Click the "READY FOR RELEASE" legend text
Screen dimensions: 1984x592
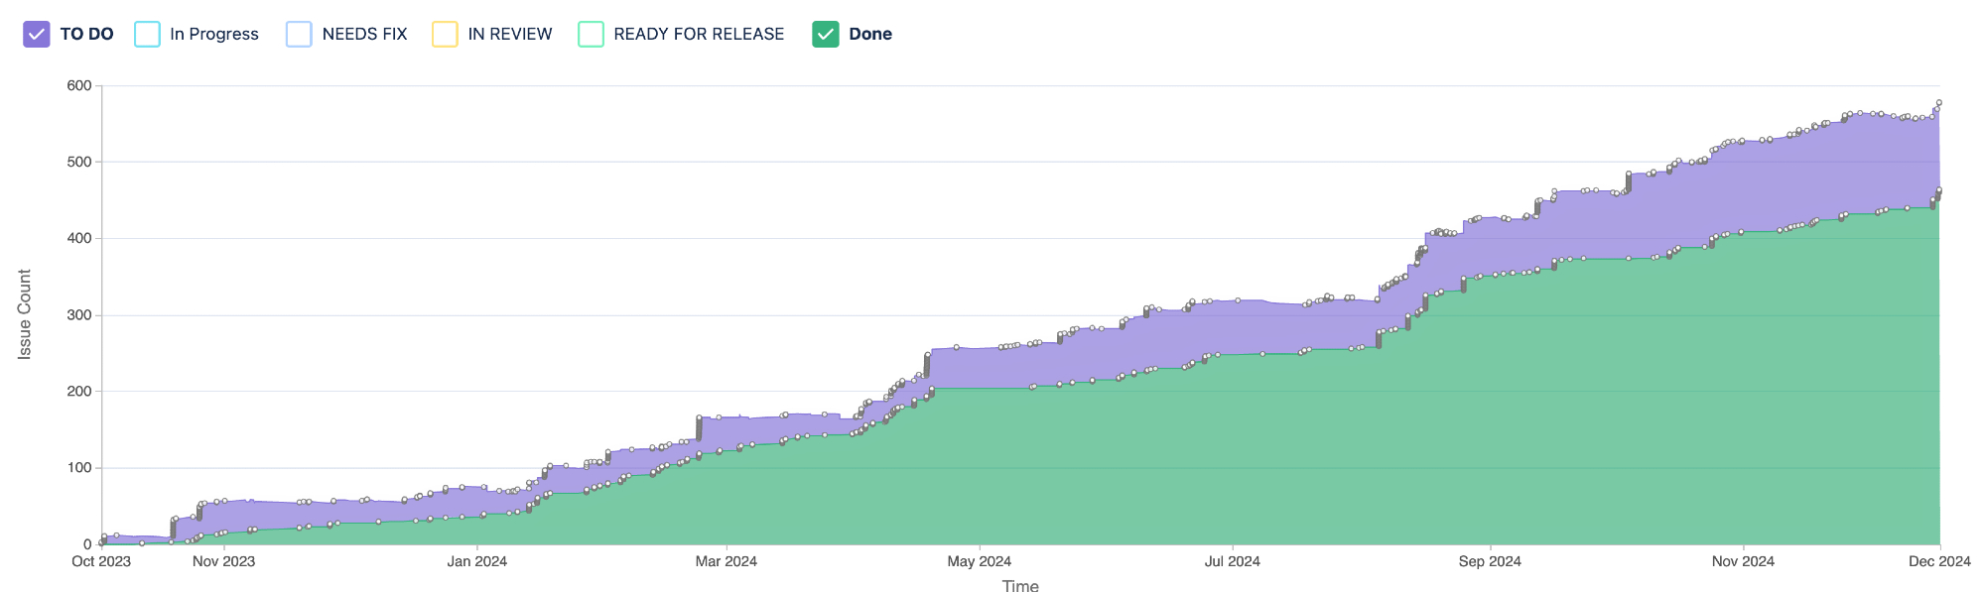[698, 35]
